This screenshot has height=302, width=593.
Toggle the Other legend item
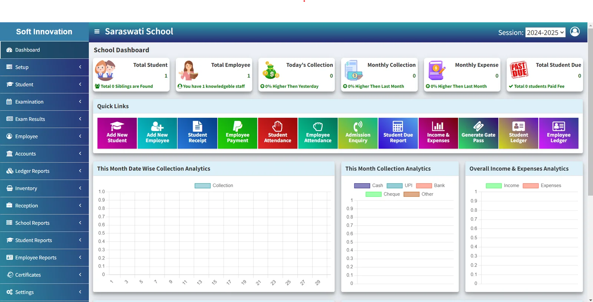(x=418, y=194)
